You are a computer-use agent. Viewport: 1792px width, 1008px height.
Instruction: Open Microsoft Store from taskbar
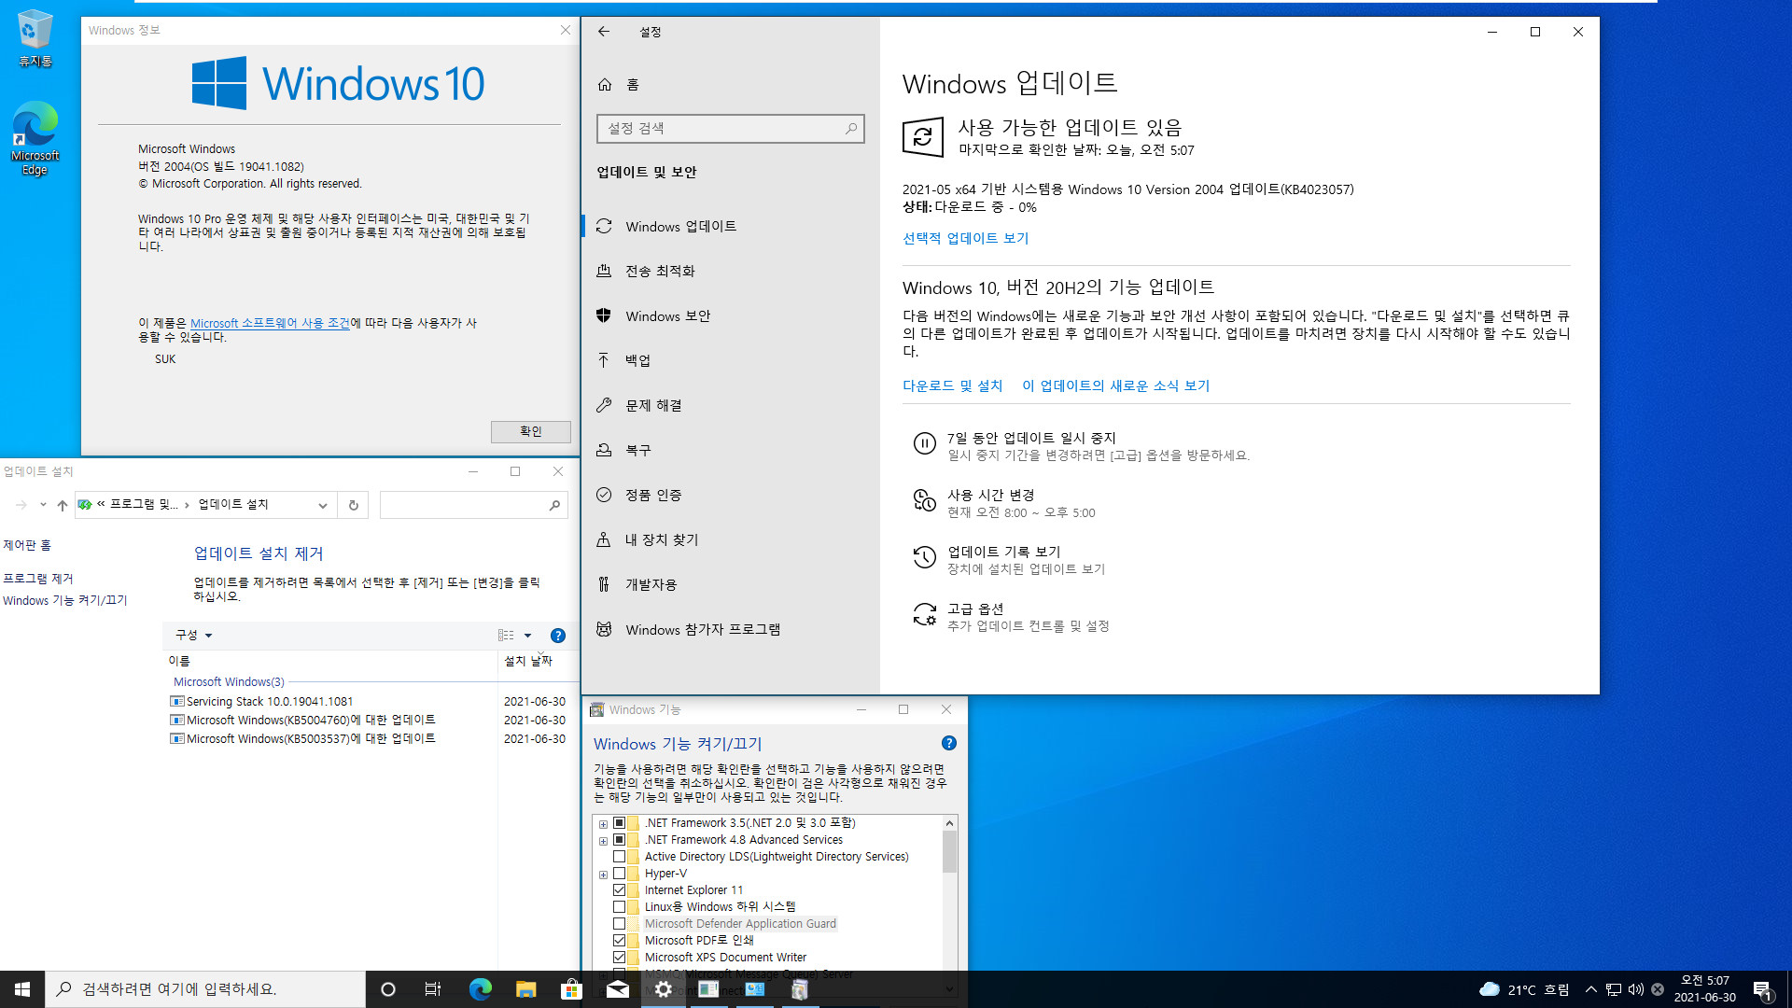[x=571, y=989]
